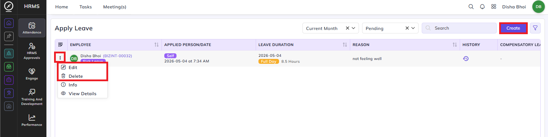Click the Search input field

[459, 28]
